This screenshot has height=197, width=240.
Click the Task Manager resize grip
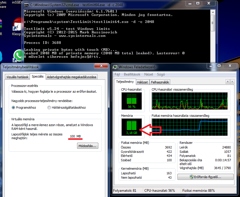pyautogui.click(x=235, y=192)
